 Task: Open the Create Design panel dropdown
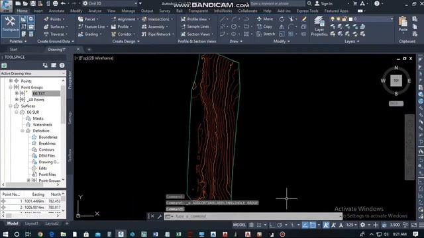pos(126,41)
